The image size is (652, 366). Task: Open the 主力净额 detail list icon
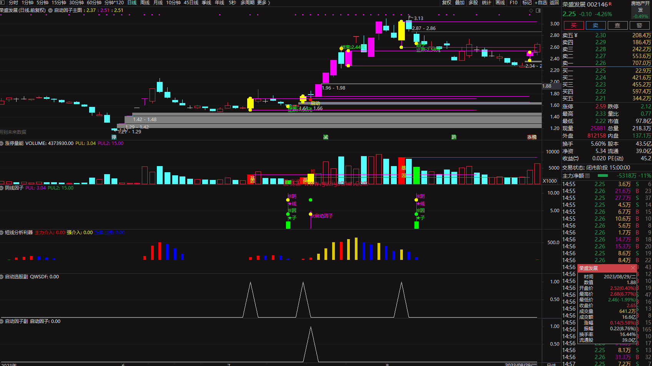587,176
